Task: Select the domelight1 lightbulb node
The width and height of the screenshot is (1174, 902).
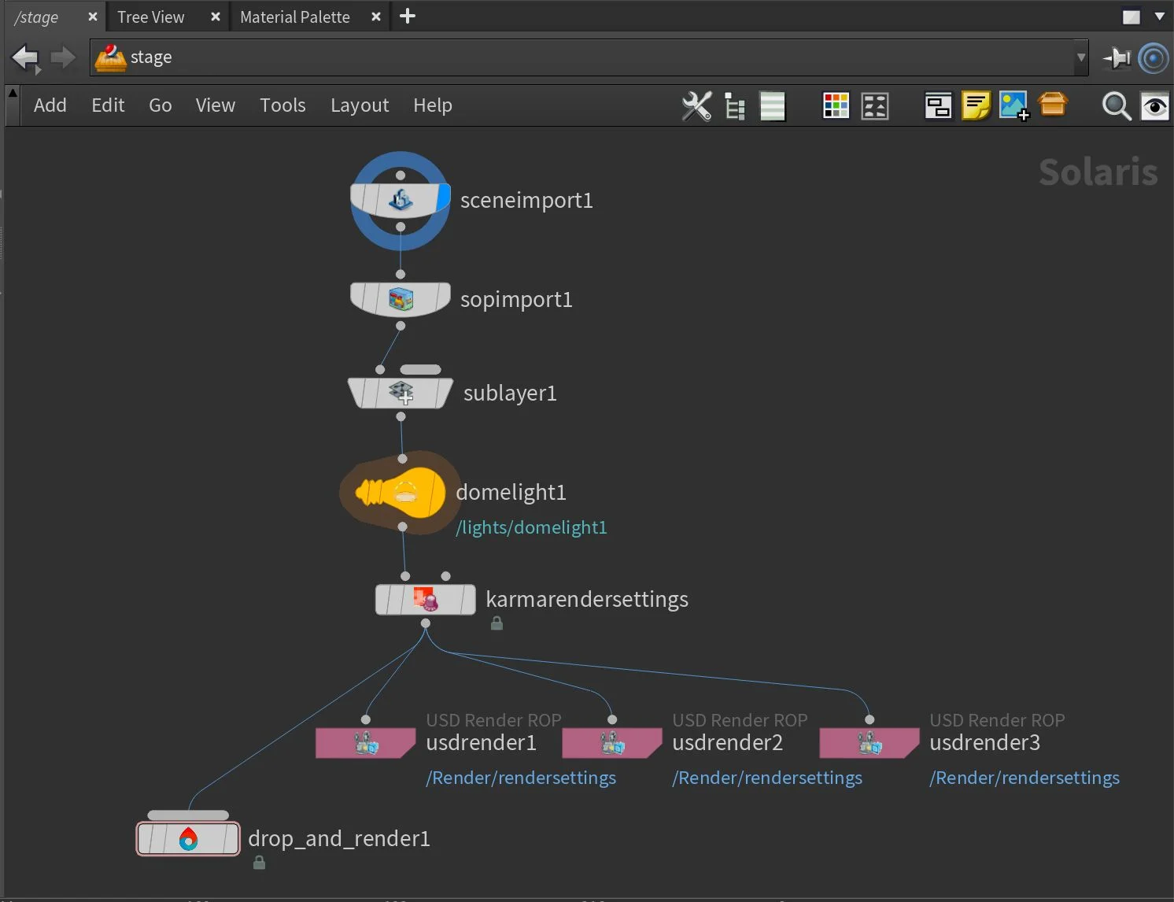Action: click(x=401, y=493)
